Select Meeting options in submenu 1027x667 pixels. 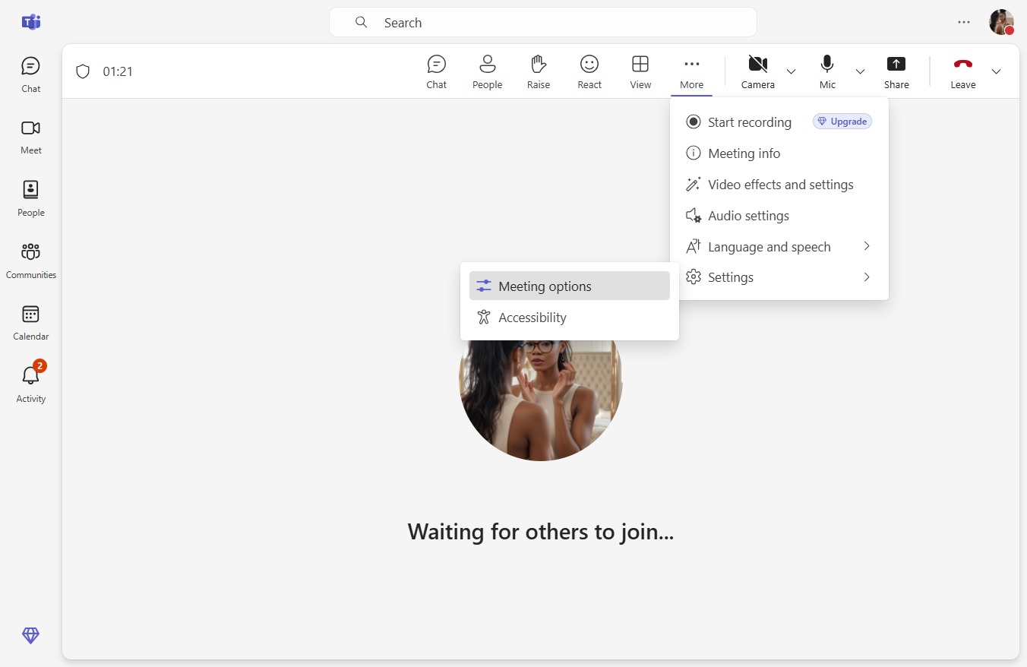pyautogui.click(x=570, y=286)
